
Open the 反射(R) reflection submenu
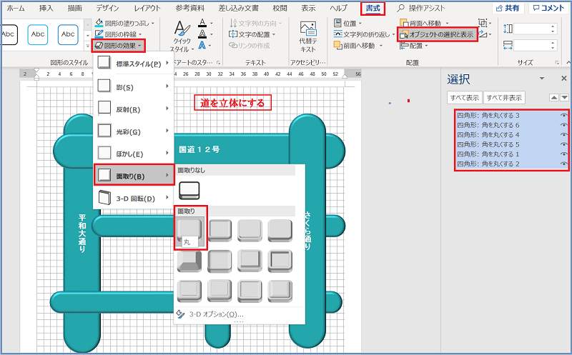[x=134, y=109]
